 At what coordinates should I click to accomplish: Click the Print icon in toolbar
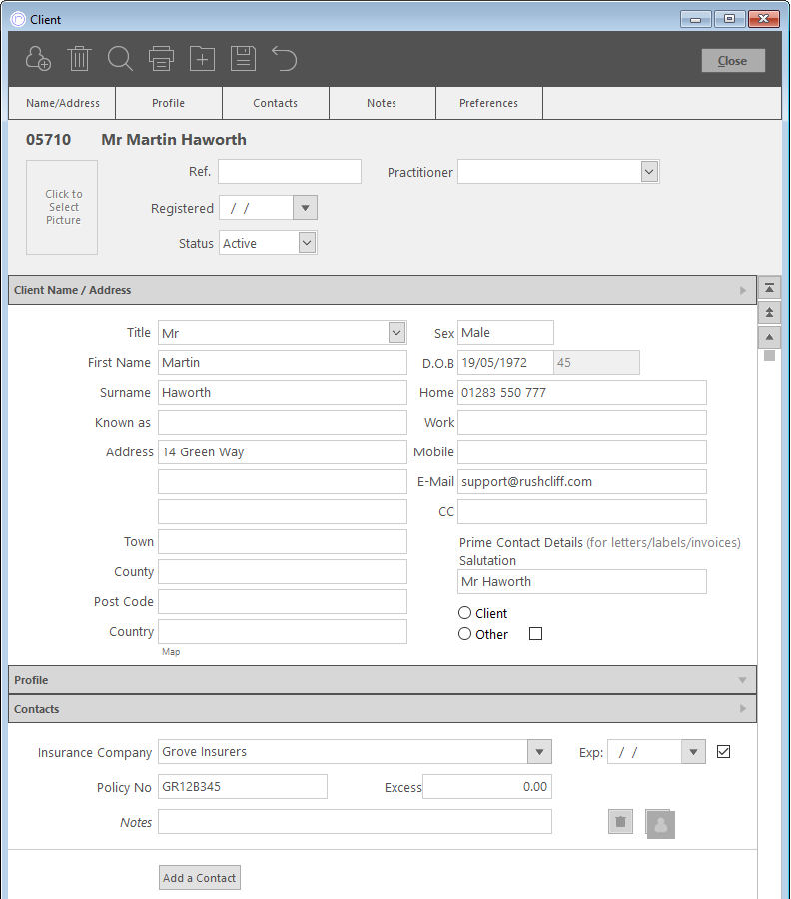click(161, 59)
